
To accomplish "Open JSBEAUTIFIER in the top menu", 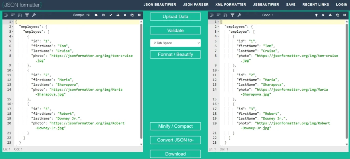I will (x=266, y=4).
